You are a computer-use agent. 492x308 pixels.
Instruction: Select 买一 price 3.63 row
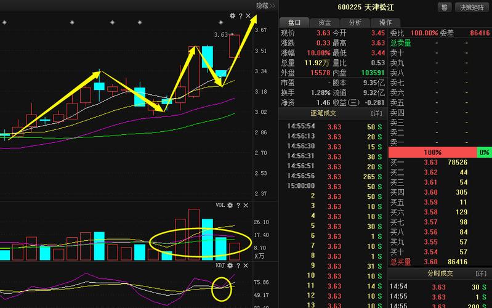[x=440, y=163]
